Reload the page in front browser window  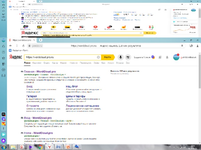pyautogui.click(x=23, y=46)
